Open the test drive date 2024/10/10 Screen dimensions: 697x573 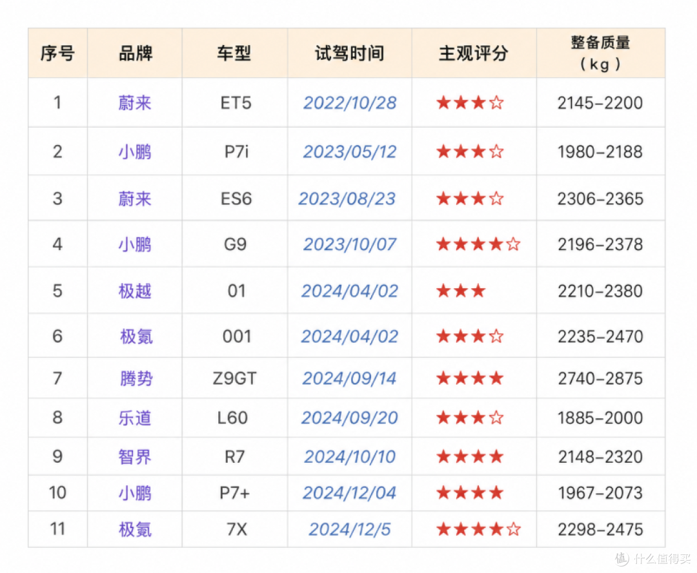pyautogui.click(x=349, y=457)
